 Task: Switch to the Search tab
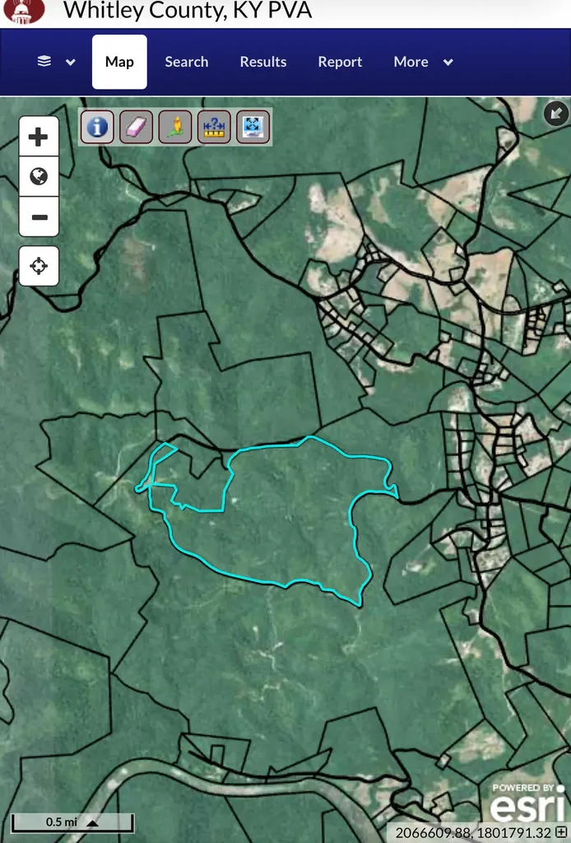pyautogui.click(x=187, y=62)
